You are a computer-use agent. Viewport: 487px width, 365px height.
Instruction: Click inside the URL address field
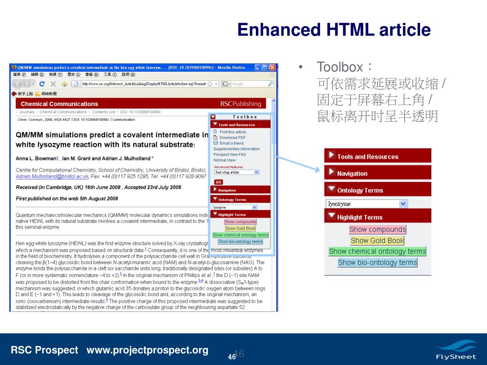click(x=144, y=84)
